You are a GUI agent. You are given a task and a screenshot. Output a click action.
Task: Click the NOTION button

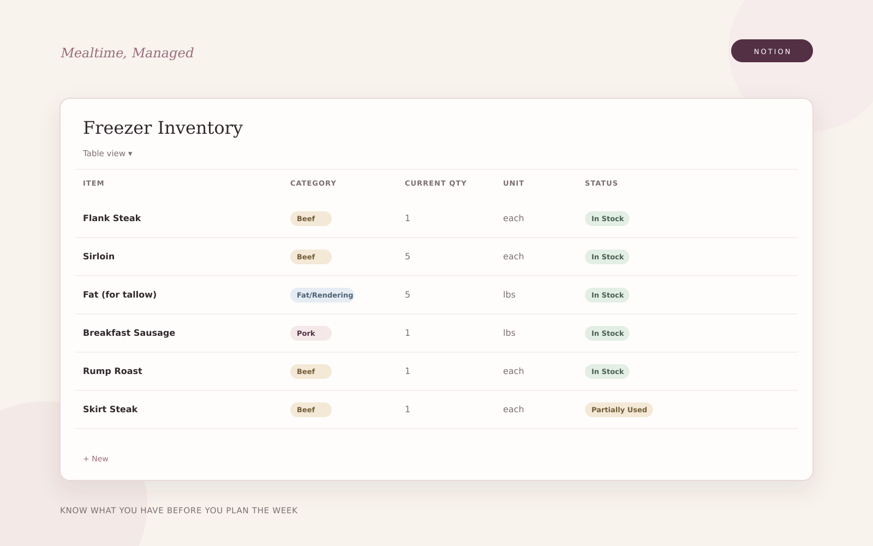pyautogui.click(x=772, y=51)
